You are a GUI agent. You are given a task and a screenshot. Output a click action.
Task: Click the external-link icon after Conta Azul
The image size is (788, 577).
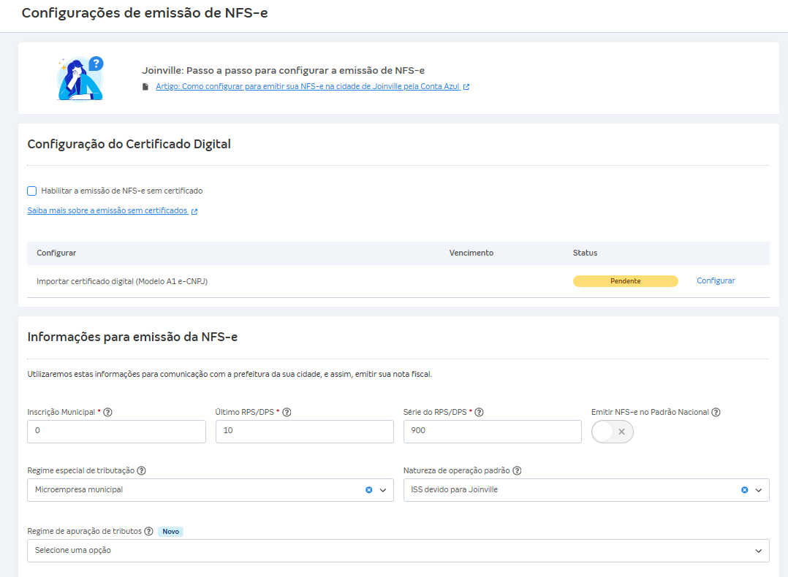coord(466,87)
